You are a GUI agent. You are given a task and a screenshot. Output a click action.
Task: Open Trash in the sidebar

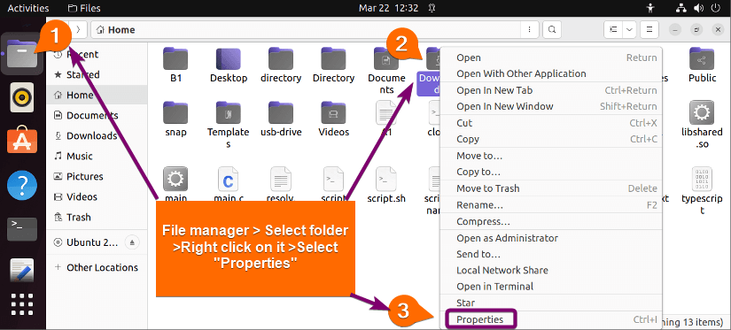click(97, 218)
